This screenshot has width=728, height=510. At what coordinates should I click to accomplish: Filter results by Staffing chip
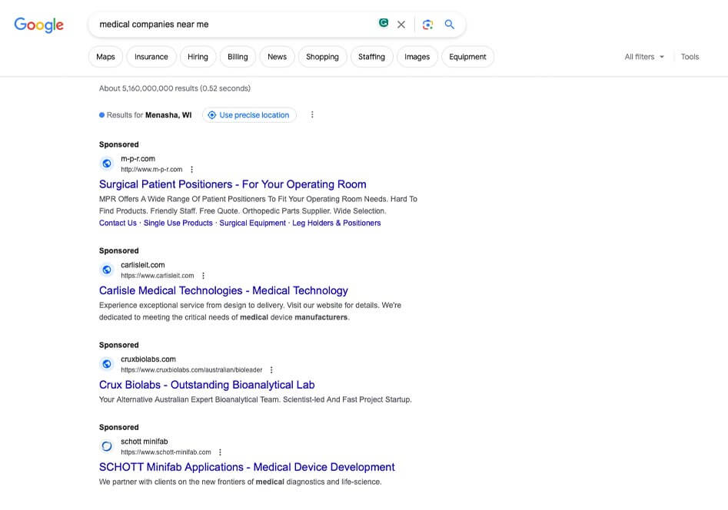(x=371, y=57)
